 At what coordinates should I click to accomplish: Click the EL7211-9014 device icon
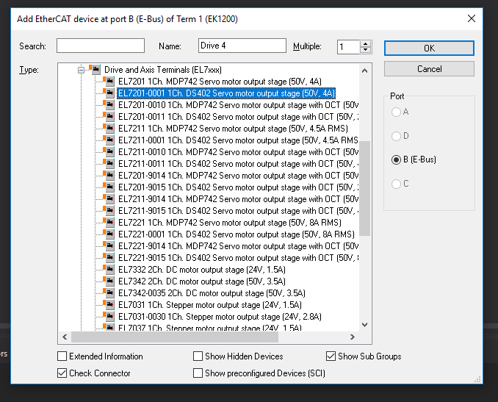pyautogui.click(x=109, y=199)
